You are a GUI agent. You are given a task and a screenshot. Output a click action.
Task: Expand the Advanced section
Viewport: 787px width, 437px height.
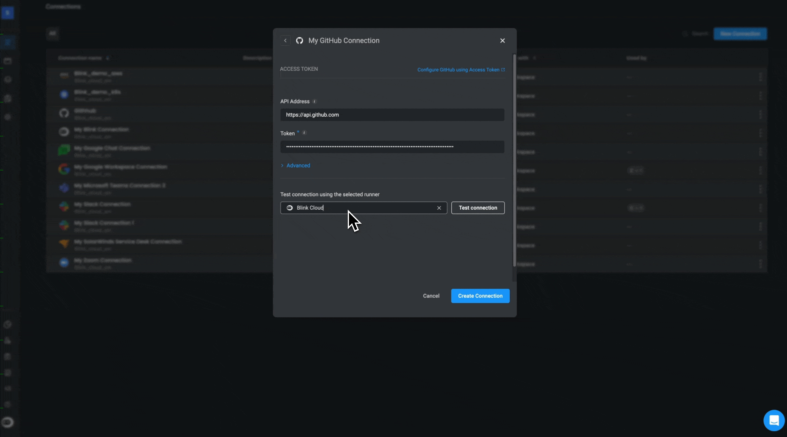pyautogui.click(x=298, y=165)
